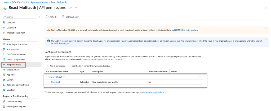Open Certificates & secrets page

[x=16, y=55]
